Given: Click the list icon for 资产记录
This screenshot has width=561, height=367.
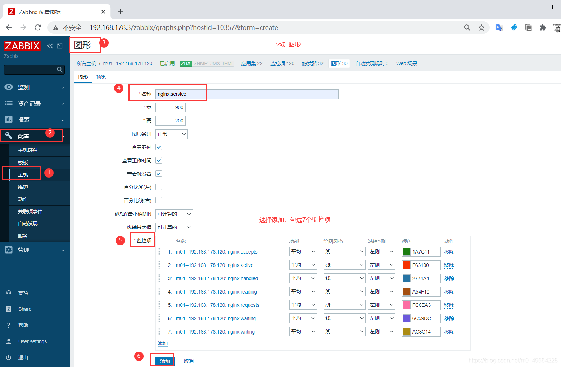Looking at the screenshot, I should tap(9, 103).
